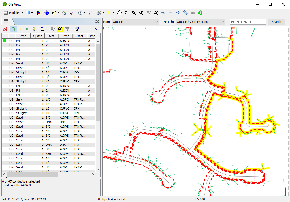Expand the wrench tools dropdown arrow
The height and width of the screenshot is (202, 290).
point(104,13)
